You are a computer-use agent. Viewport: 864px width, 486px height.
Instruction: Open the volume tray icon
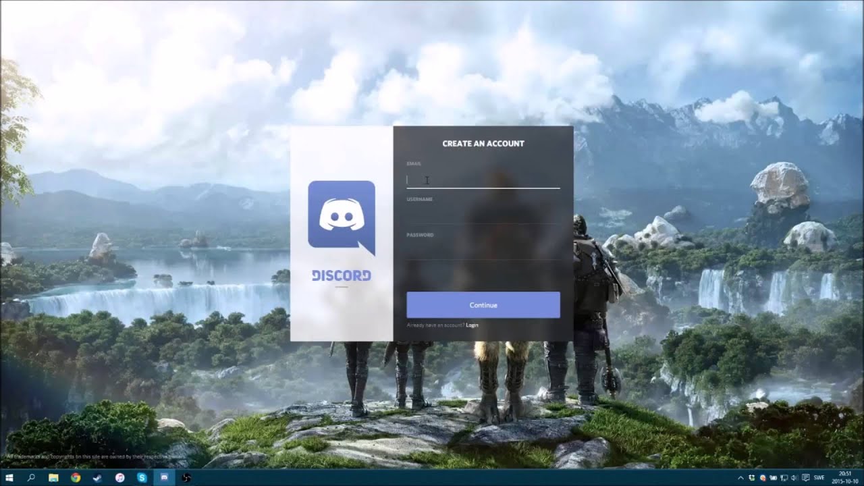(794, 478)
